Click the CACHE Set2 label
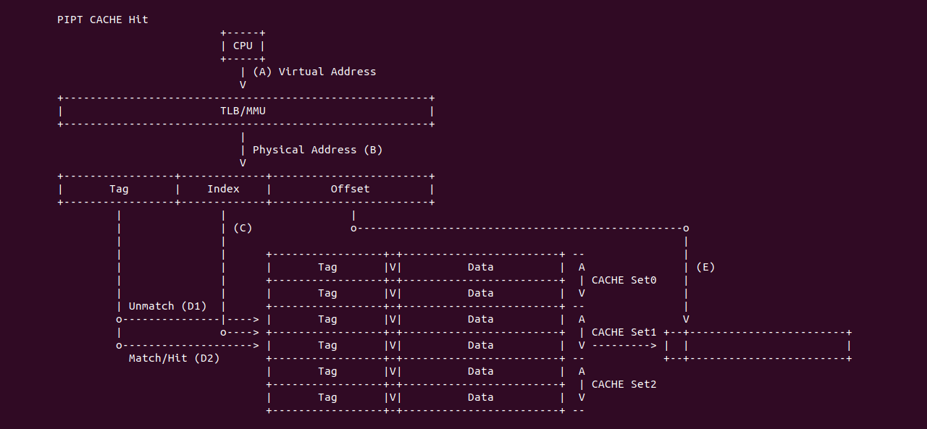 pyautogui.click(x=624, y=384)
